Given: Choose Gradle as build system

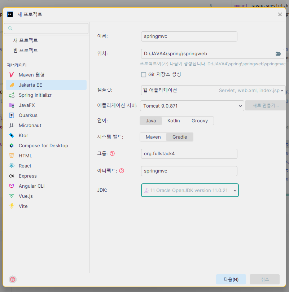Looking at the screenshot, I should (x=180, y=137).
